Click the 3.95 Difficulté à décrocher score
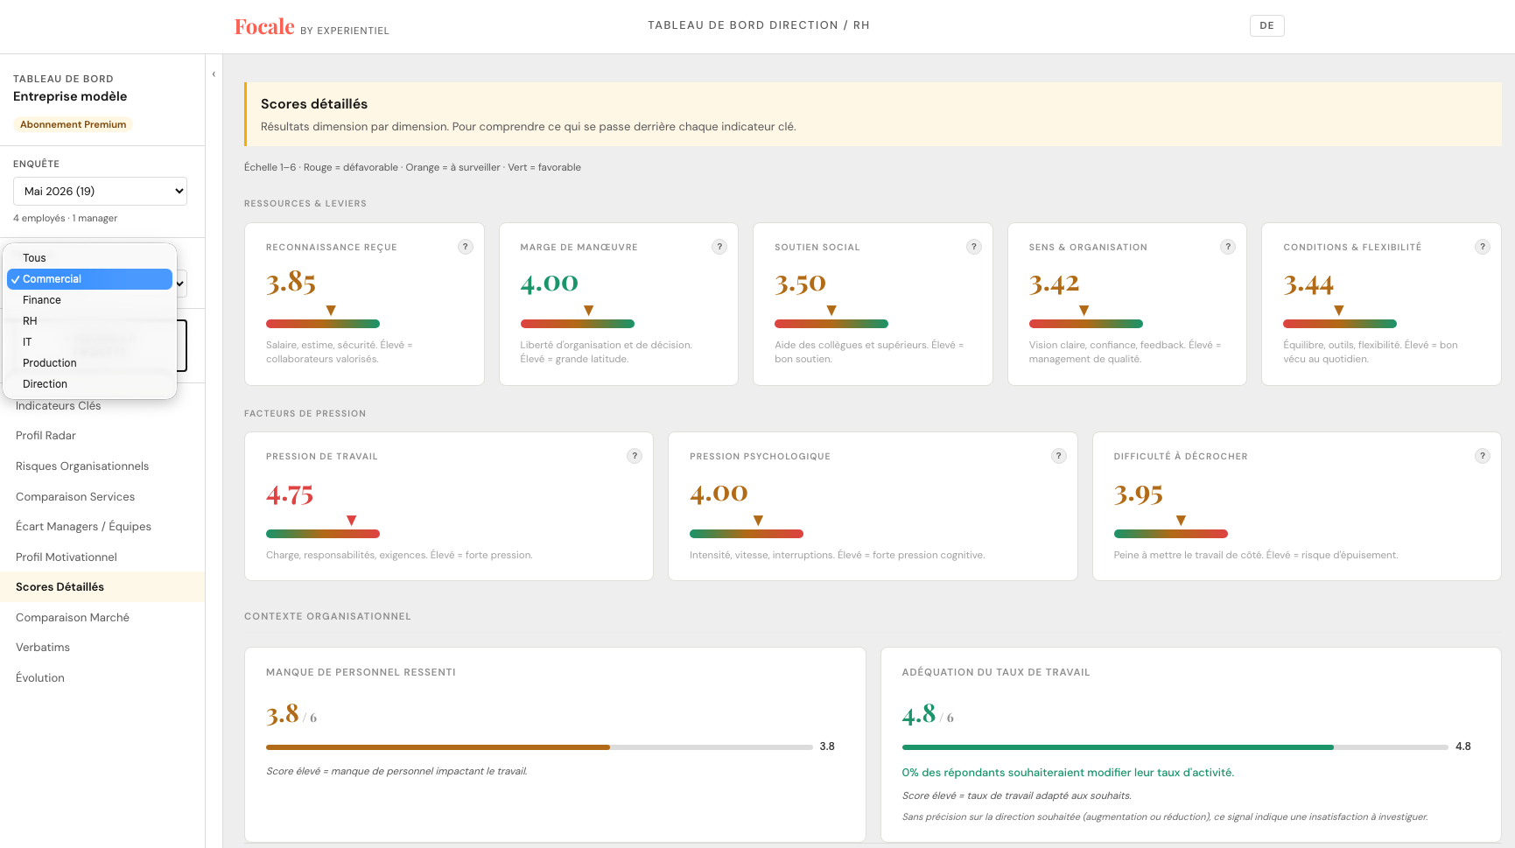The image size is (1515, 848). (x=1139, y=495)
